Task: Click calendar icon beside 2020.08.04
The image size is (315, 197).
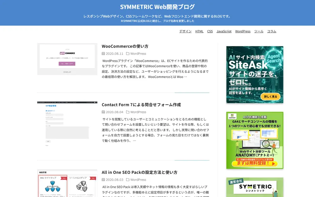Action: [x=103, y=112]
